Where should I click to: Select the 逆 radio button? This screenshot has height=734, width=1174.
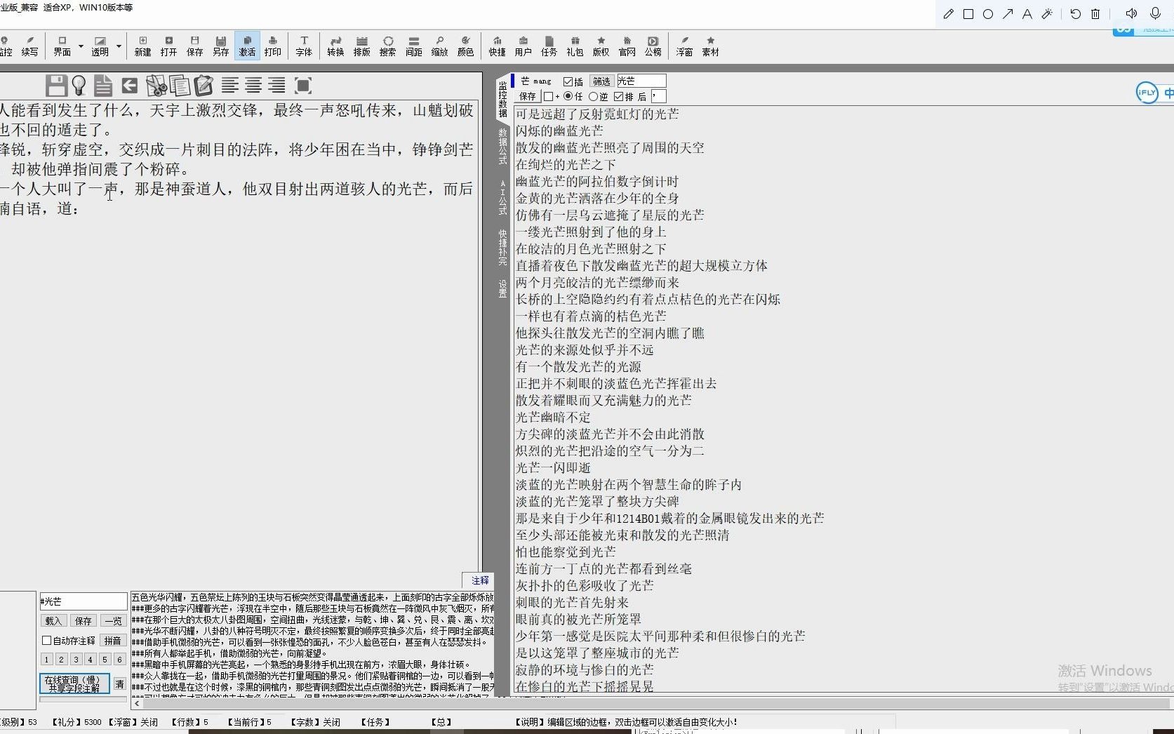(x=594, y=97)
